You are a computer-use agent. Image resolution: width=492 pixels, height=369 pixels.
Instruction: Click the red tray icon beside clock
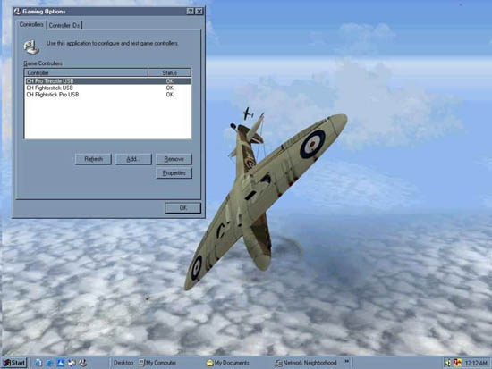(457, 363)
